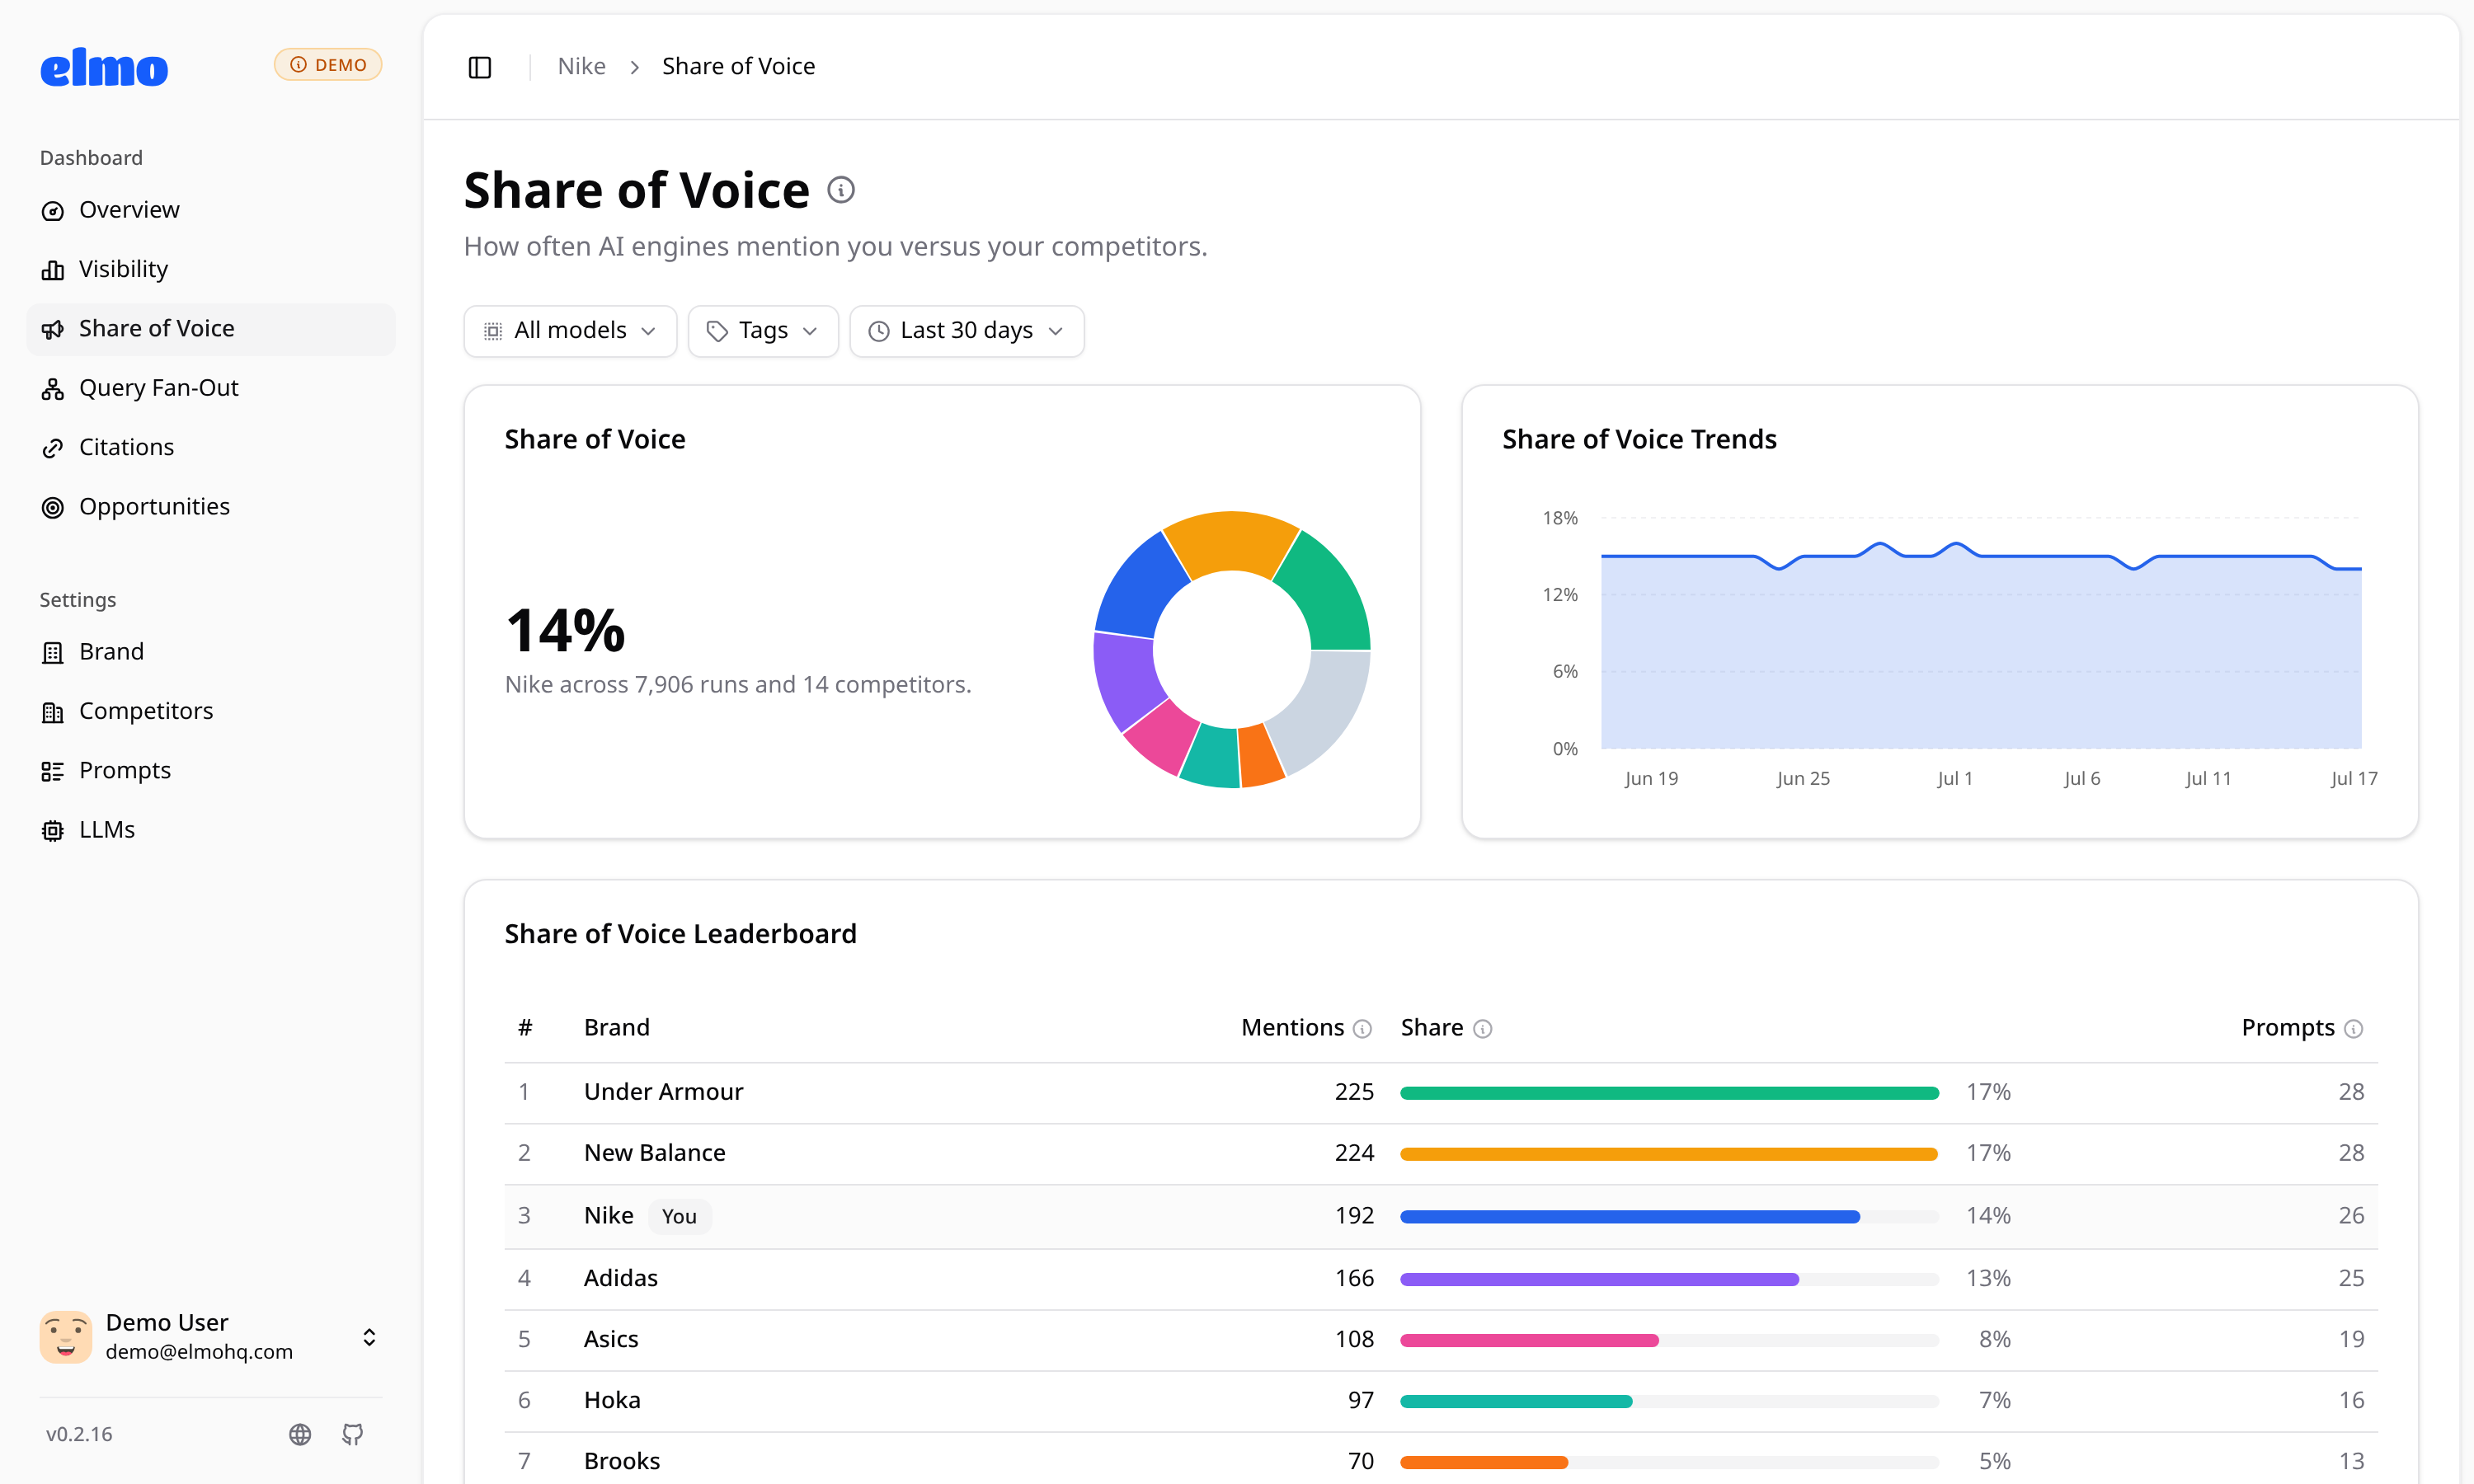Open the globe website icon
Image resolution: width=2474 pixels, height=1484 pixels.
tap(300, 1434)
